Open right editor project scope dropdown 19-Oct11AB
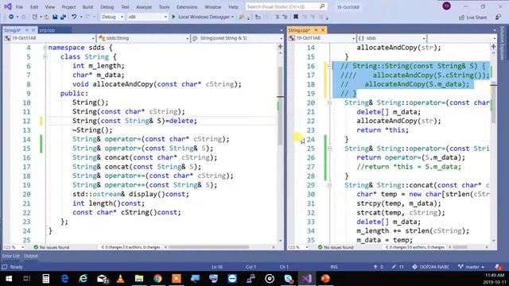The width and height of the screenshot is (509, 286). coord(321,38)
